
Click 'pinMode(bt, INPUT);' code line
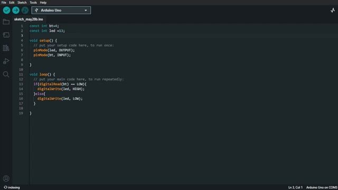52,55
